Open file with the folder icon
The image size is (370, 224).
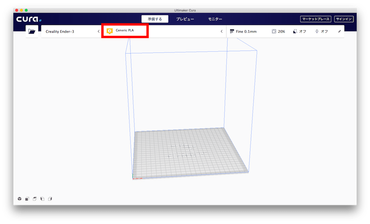(31, 32)
